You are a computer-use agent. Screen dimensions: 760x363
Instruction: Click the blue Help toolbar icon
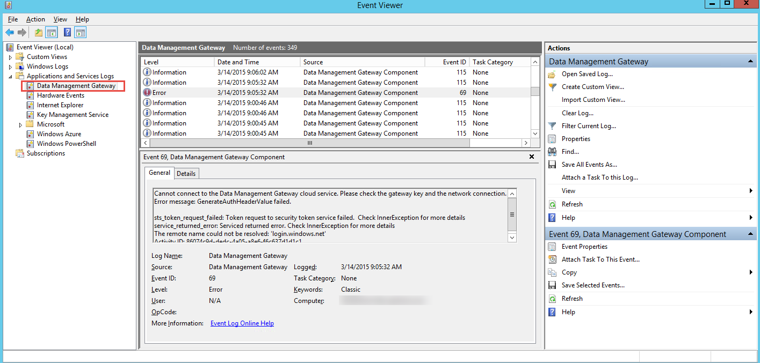68,33
